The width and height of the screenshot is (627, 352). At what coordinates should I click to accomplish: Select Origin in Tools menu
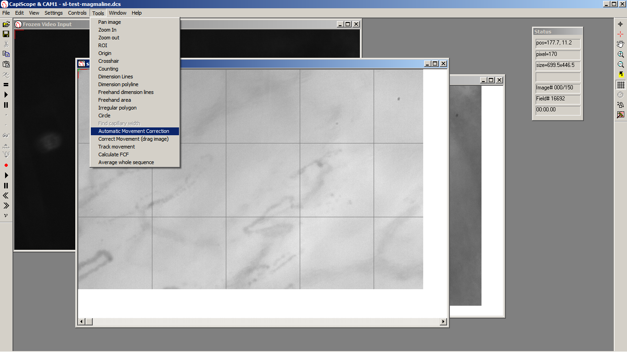[x=134, y=53]
